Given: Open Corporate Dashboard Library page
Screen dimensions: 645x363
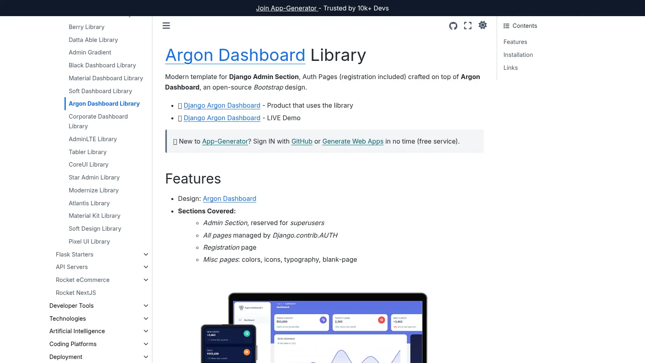Looking at the screenshot, I should [98, 121].
